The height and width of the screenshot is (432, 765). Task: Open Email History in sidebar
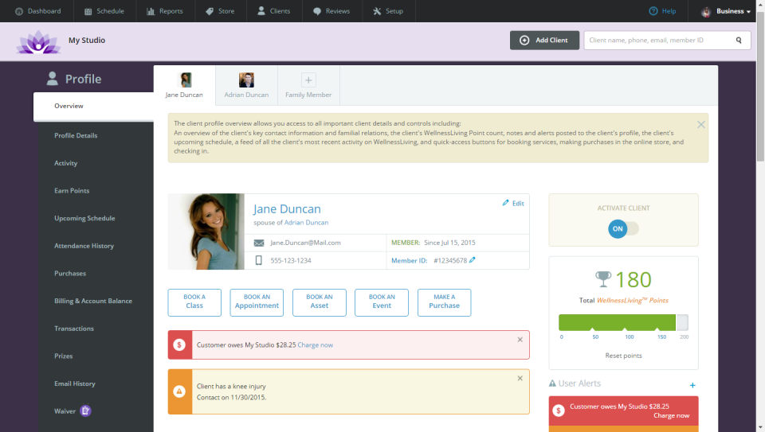[75, 383]
